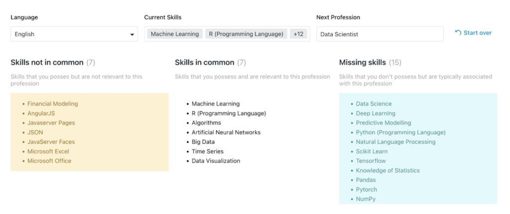Select Artificial Neural Networks list item
This screenshot has height=214, width=510.
[x=226, y=132]
